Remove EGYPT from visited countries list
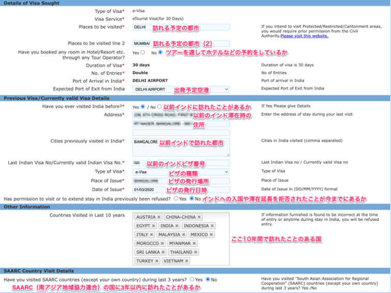 click(x=153, y=226)
